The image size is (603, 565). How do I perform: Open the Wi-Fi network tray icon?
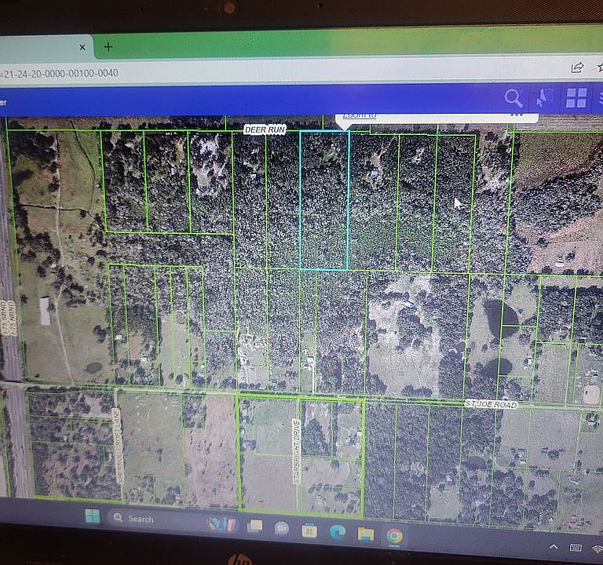pos(598,549)
